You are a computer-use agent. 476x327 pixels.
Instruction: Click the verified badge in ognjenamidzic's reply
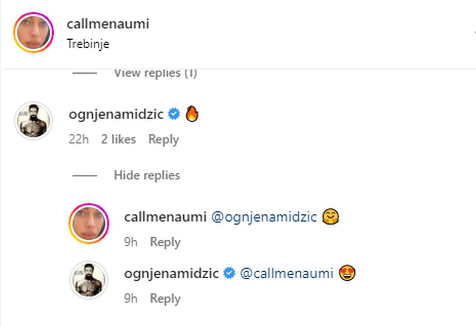(229, 273)
